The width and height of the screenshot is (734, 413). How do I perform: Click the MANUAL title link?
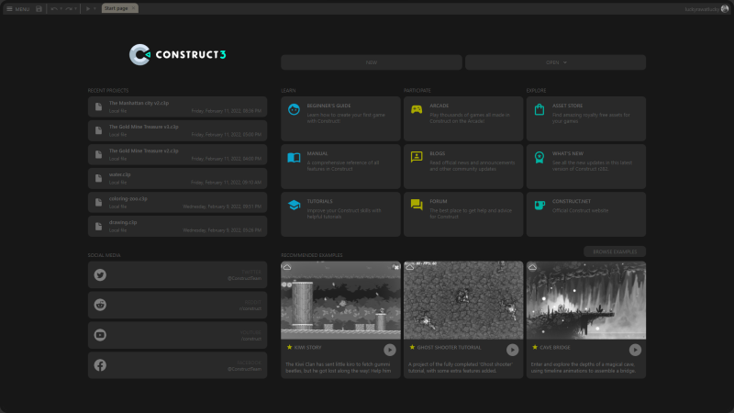click(x=317, y=153)
